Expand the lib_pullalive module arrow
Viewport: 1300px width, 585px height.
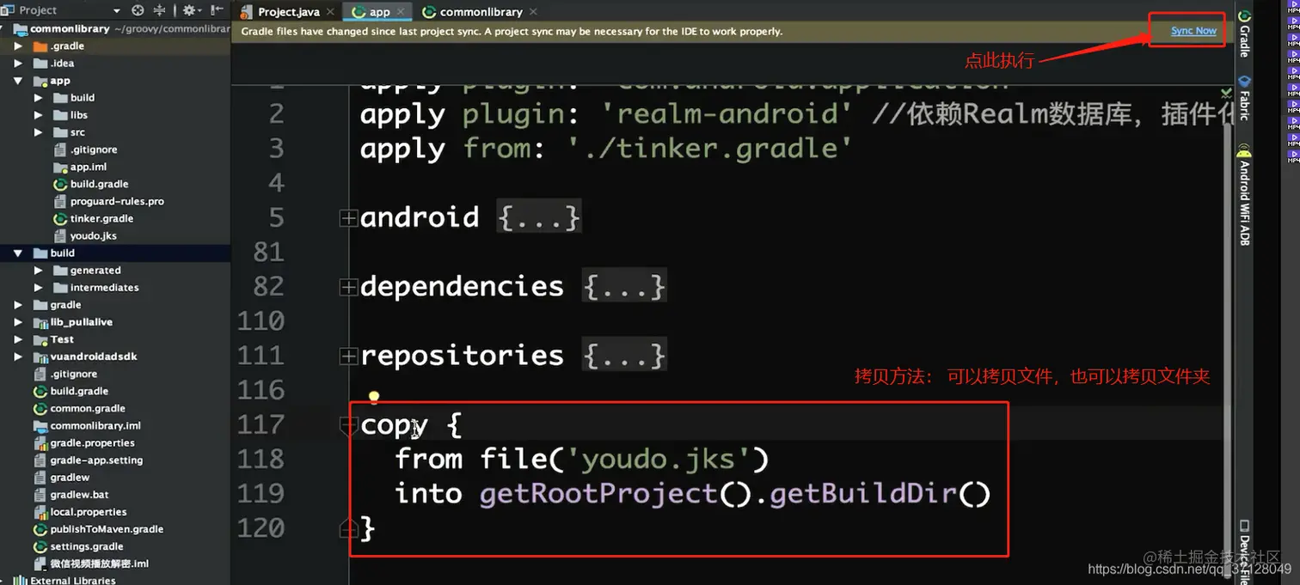[18, 322]
